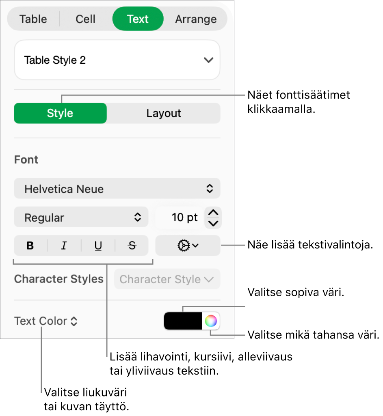This screenshot has width=383, height=416.
Task: Increase font size with up arrow
Action: point(213,213)
